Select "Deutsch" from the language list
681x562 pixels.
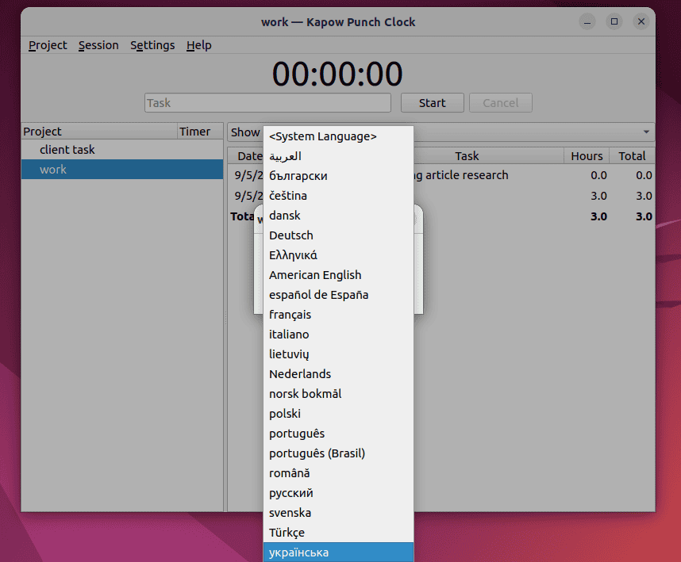(x=290, y=235)
